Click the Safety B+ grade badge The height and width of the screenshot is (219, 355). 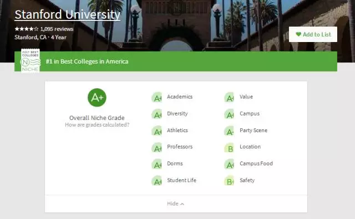point(229,181)
